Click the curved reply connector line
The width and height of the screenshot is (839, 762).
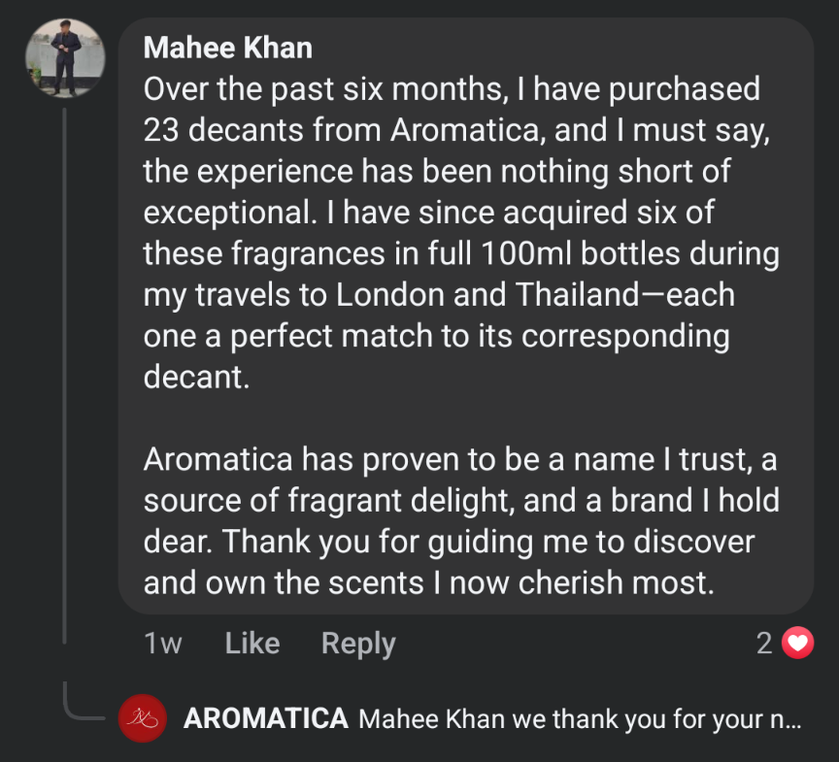point(84,701)
